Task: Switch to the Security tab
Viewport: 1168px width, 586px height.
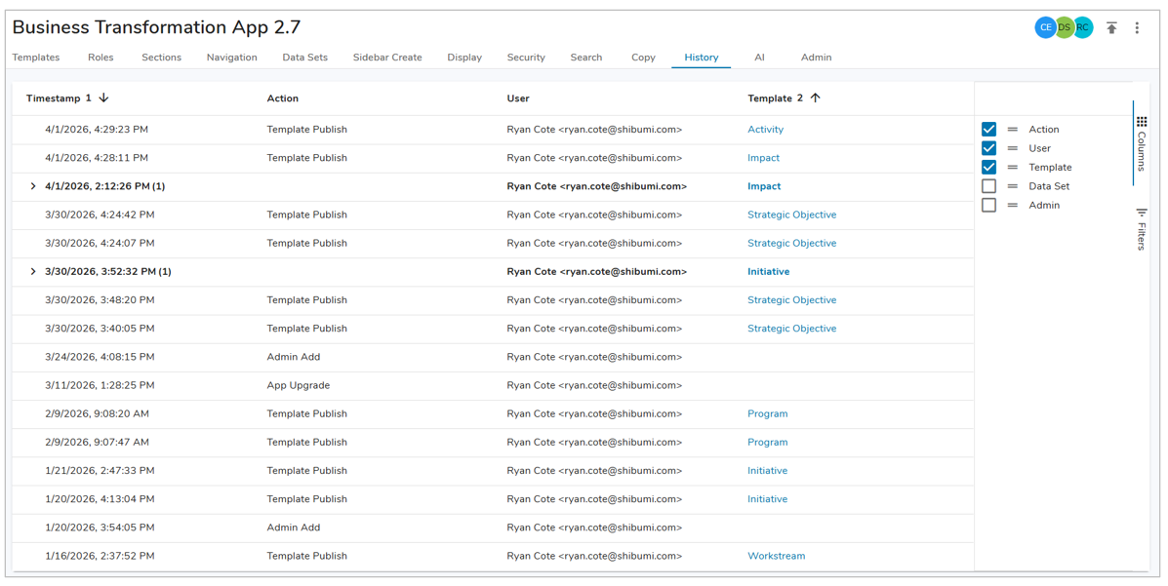Action: pos(525,58)
